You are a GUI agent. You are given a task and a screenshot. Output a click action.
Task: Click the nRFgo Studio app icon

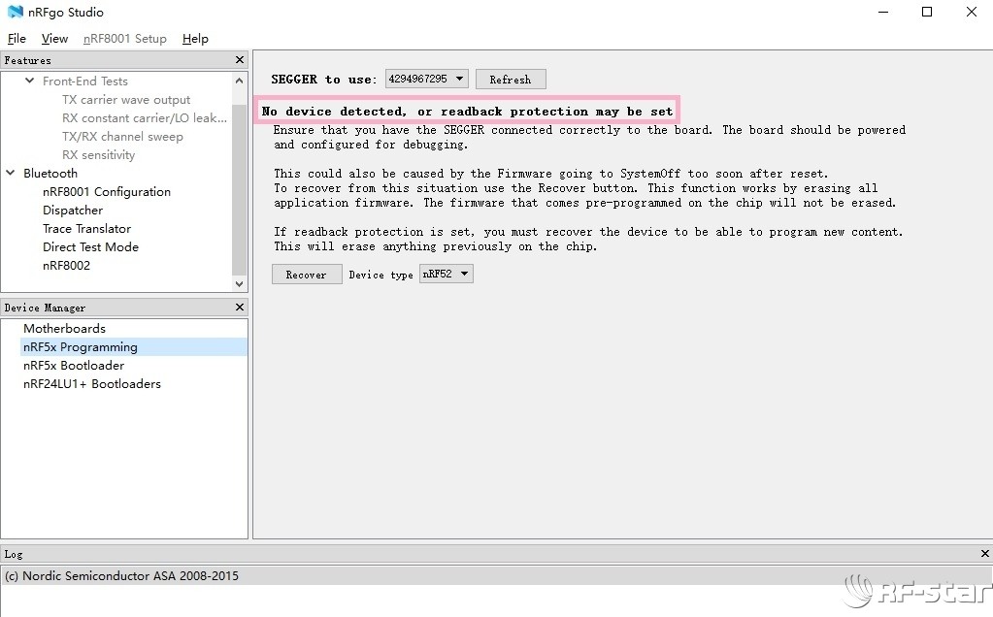click(x=15, y=13)
